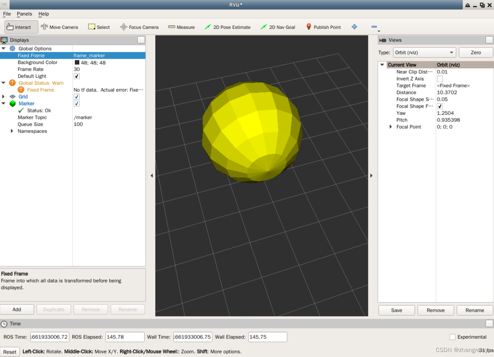Collapse right panel using arrow handle
Viewport: 494px width, 357px height.
(371, 175)
